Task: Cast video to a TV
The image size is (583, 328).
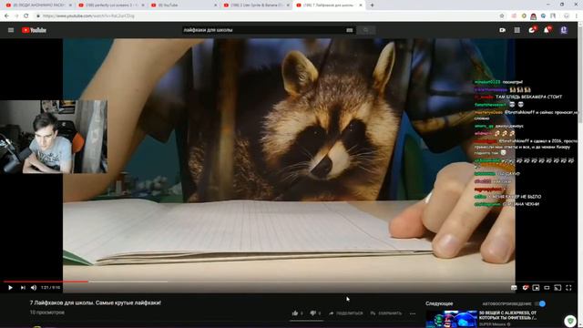Action: pos(557,288)
